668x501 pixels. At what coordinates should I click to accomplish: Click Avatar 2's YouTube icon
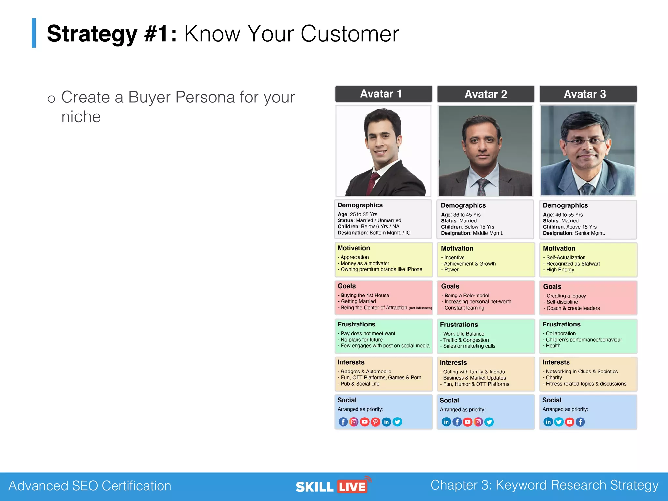click(x=468, y=422)
